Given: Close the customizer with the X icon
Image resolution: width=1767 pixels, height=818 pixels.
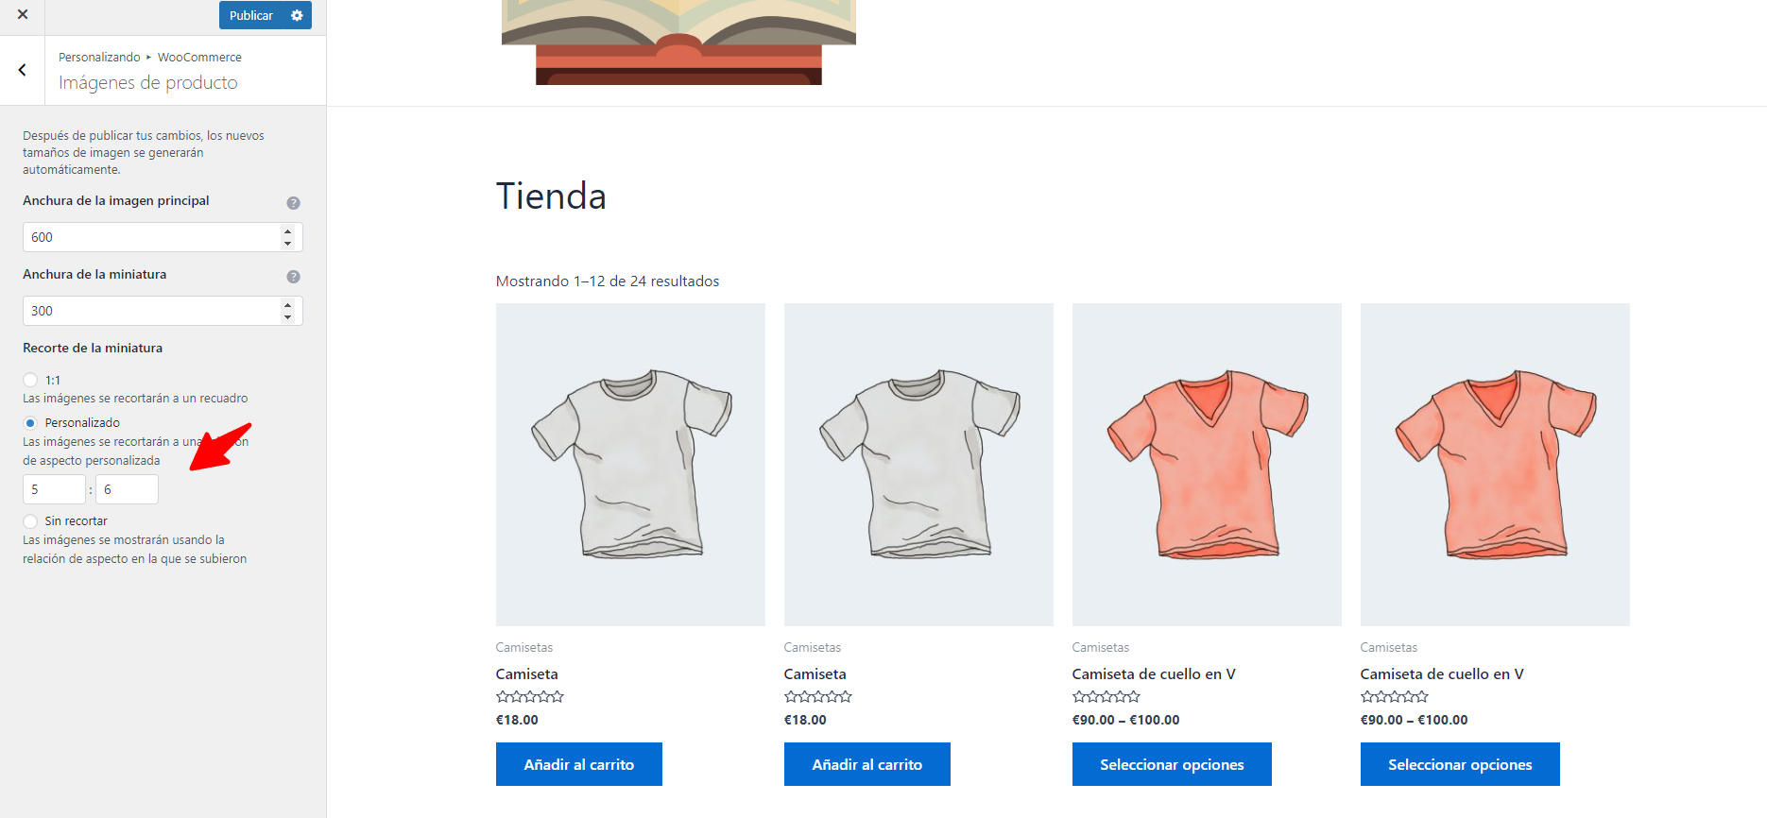Looking at the screenshot, I should (x=23, y=15).
